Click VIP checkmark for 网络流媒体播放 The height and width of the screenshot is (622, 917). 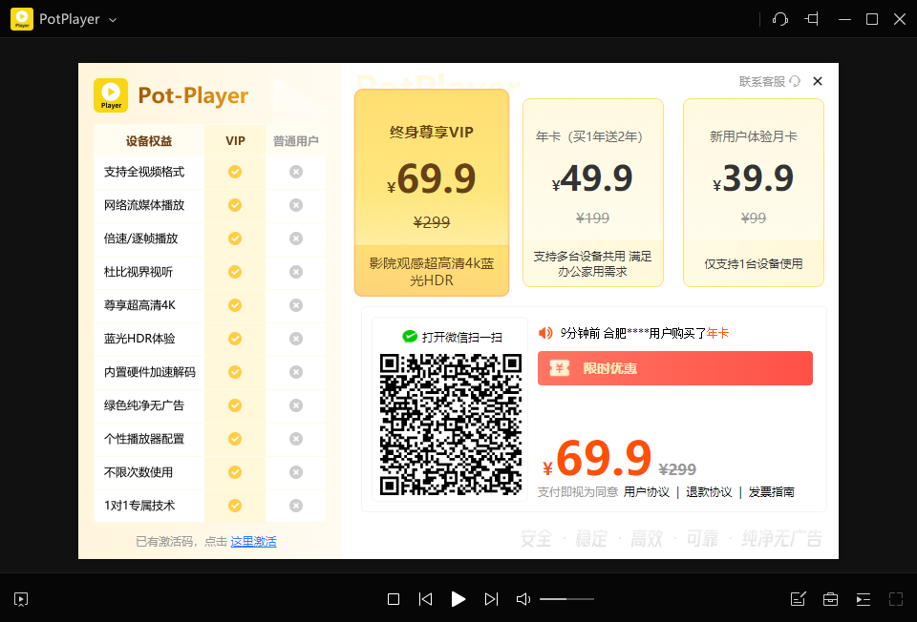pos(235,205)
